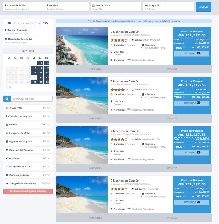219x224 pixels.
Task: Expand the Categoría del Hotel filter
Action: (28, 133)
